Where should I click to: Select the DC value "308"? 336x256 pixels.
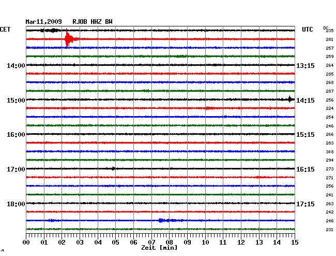[330, 152]
